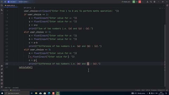Show more tool windows ellipsis
This screenshot has height=95, width=169.
click(2, 13)
